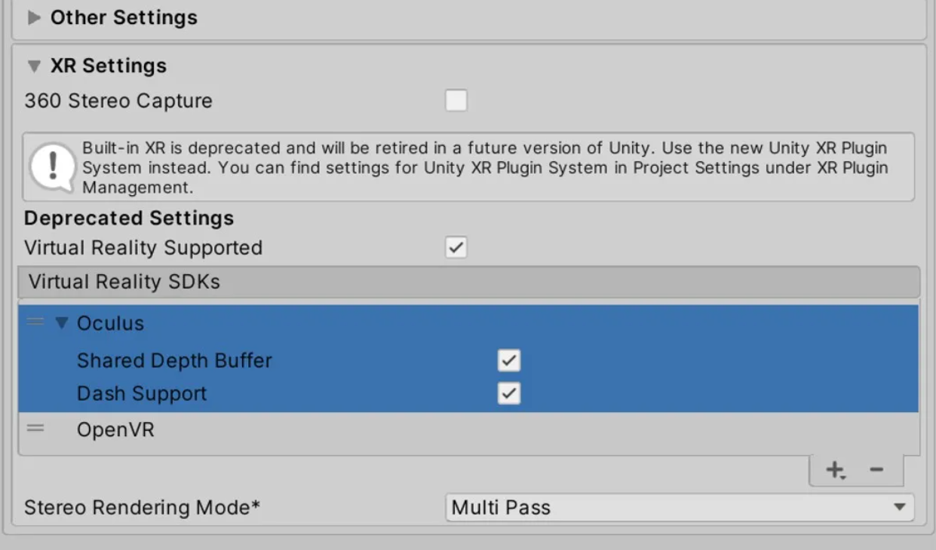Click the Oculus drag handle icon

pos(35,322)
